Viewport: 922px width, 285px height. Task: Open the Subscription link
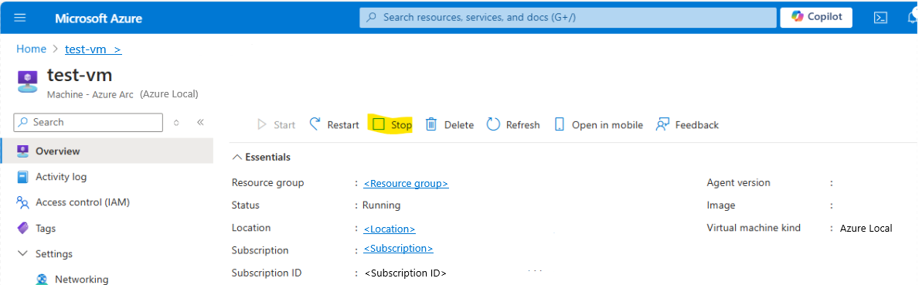[x=398, y=248]
